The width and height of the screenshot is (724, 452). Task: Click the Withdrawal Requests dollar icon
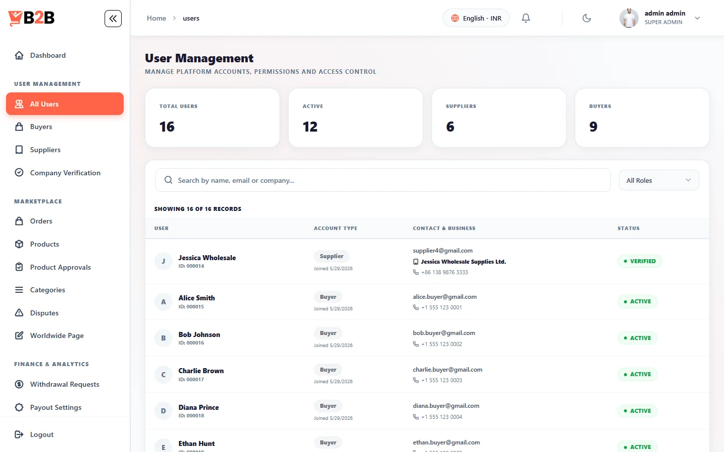pyautogui.click(x=19, y=384)
